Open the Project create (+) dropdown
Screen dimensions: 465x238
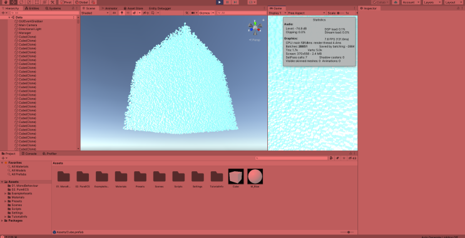[4, 158]
